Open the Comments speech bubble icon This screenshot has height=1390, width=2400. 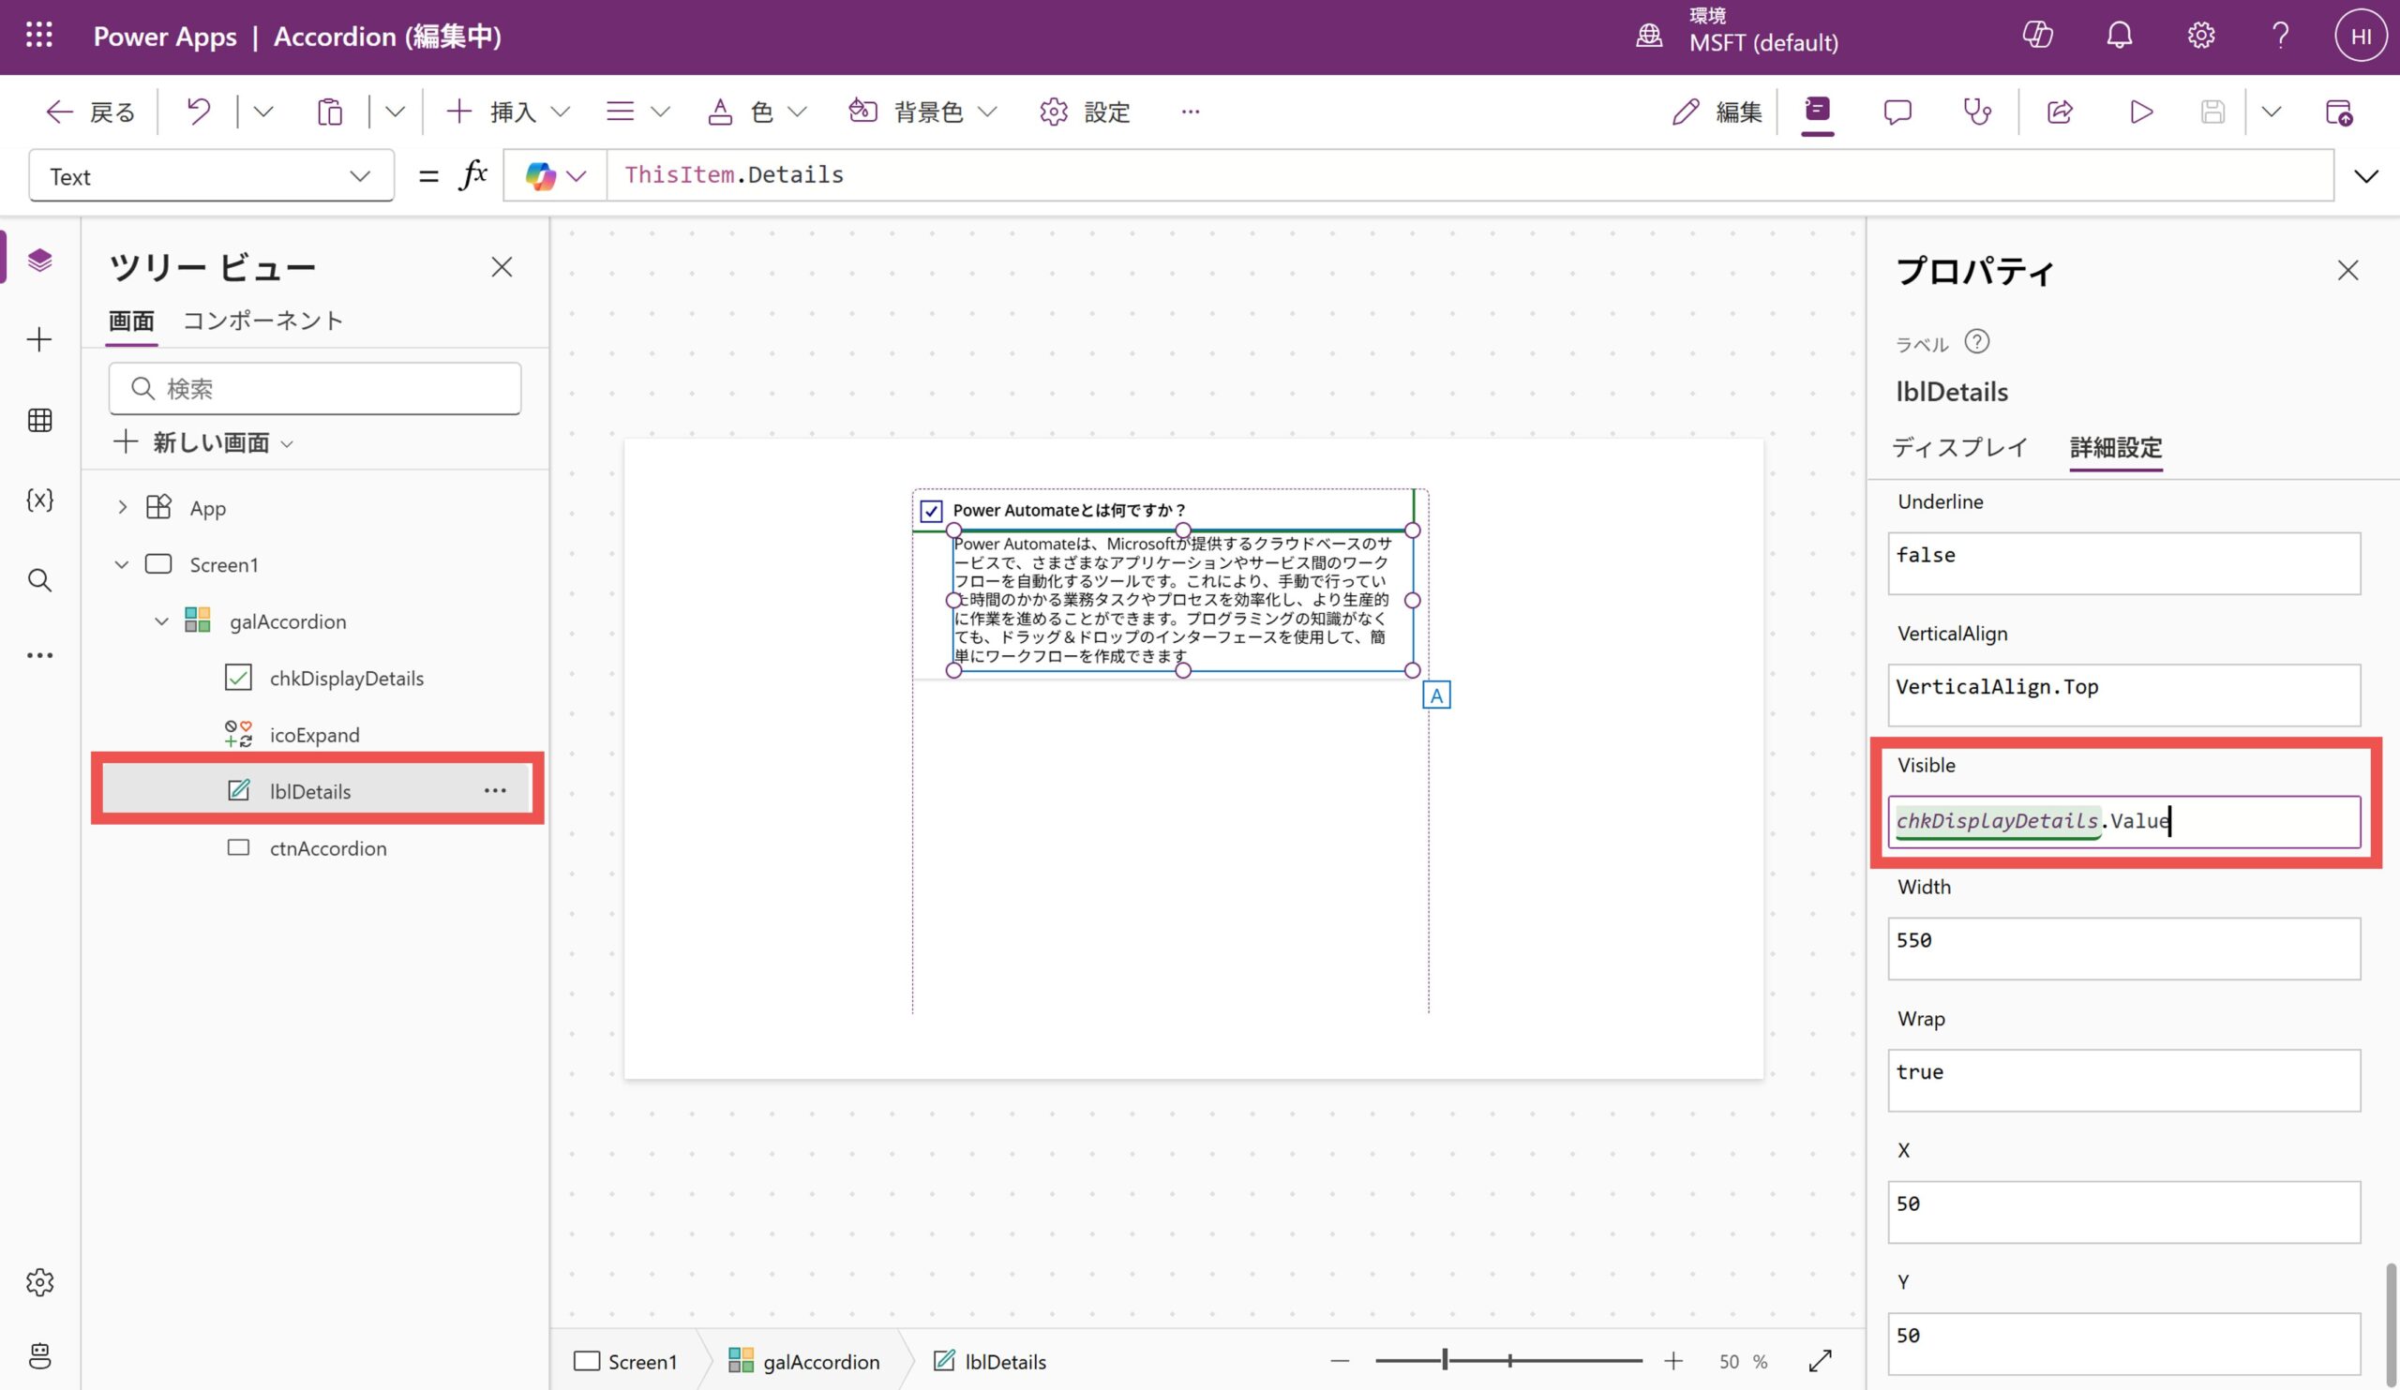(x=1897, y=112)
